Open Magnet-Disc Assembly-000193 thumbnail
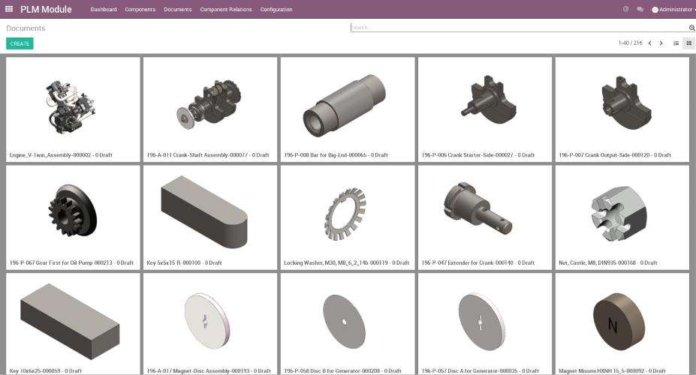The height and width of the screenshot is (375, 696). 206,320
